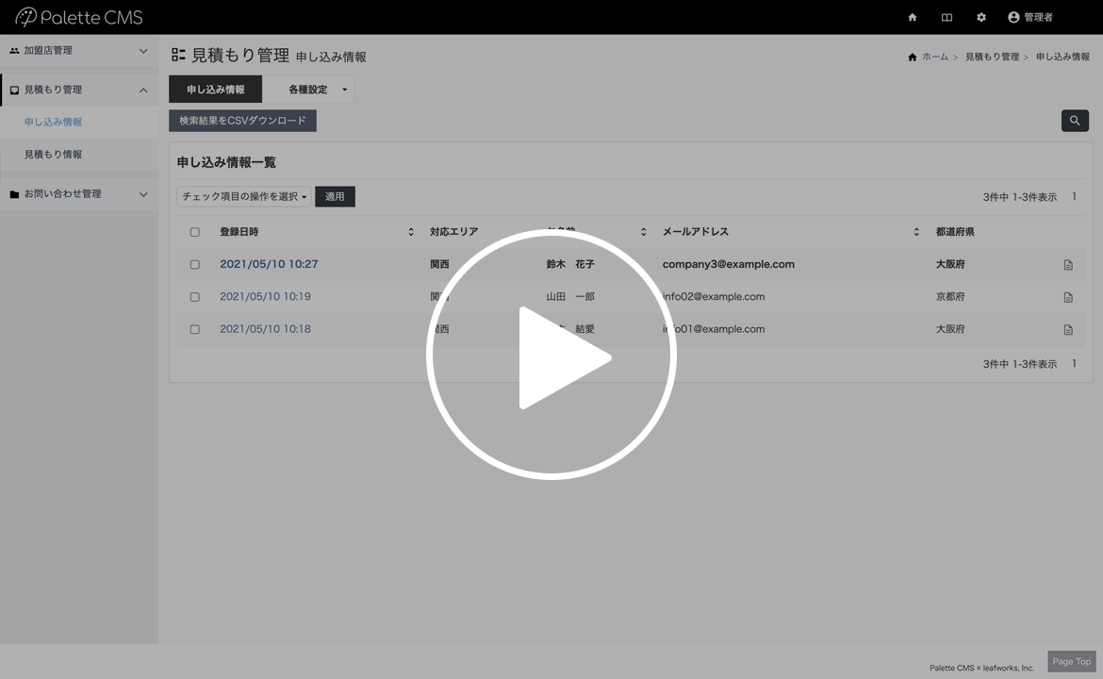Image resolution: width=1103 pixels, height=679 pixels.
Task: Check the row for 2021/05/10 10:27
Action: (195, 265)
